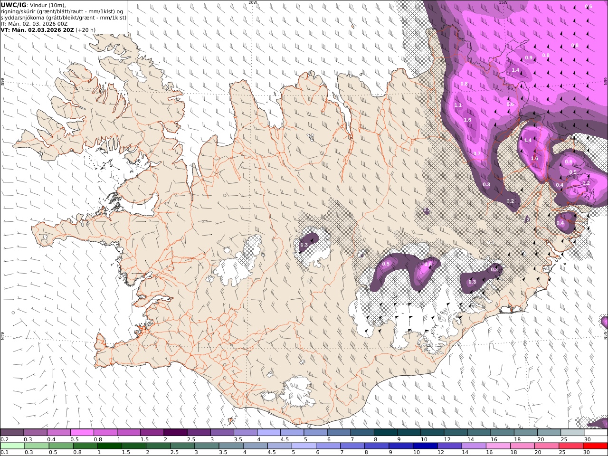Click the '1.1' precipitation value on the map

click(458, 105)
